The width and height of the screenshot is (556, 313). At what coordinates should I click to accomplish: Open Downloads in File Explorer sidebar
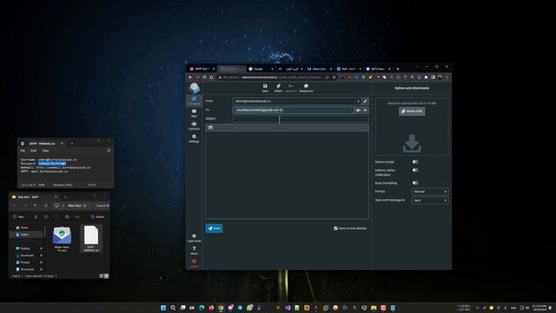click(26, 256)
